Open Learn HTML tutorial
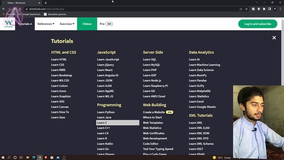Screen dimensions: 284x160 (x=59, y=59)
